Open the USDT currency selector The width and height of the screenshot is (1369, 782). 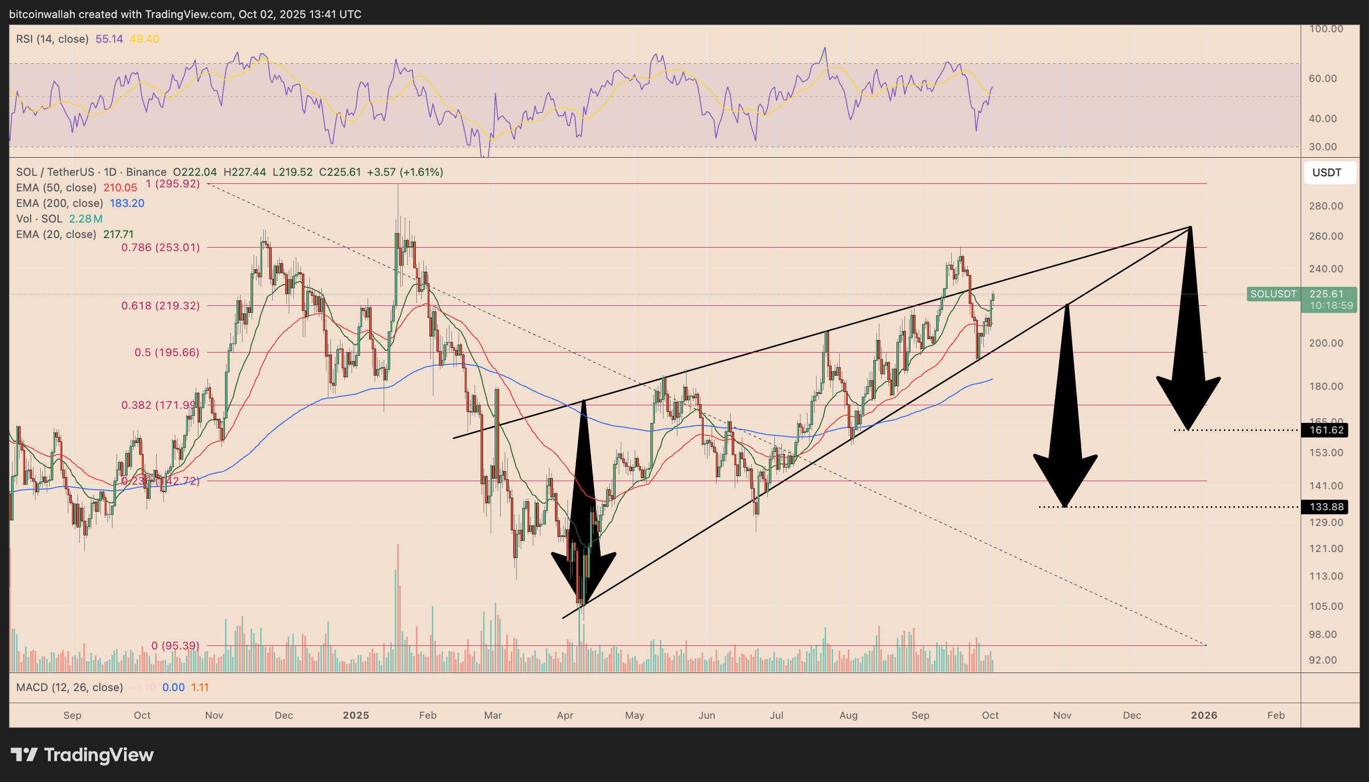pos(1330,172)
